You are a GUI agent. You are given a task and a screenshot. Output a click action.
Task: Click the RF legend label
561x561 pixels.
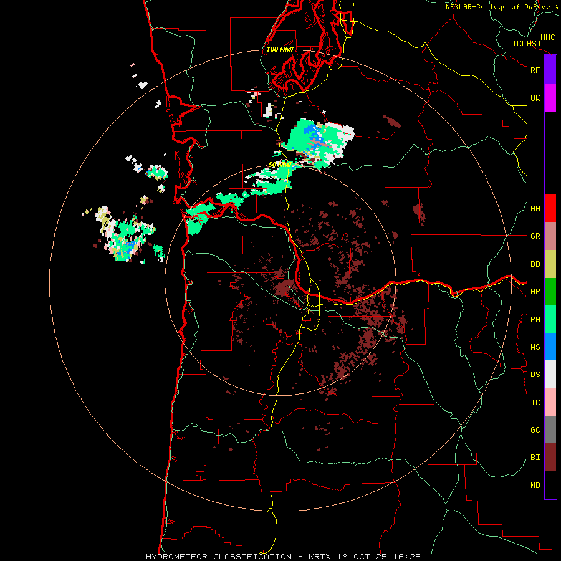[535, 70]
